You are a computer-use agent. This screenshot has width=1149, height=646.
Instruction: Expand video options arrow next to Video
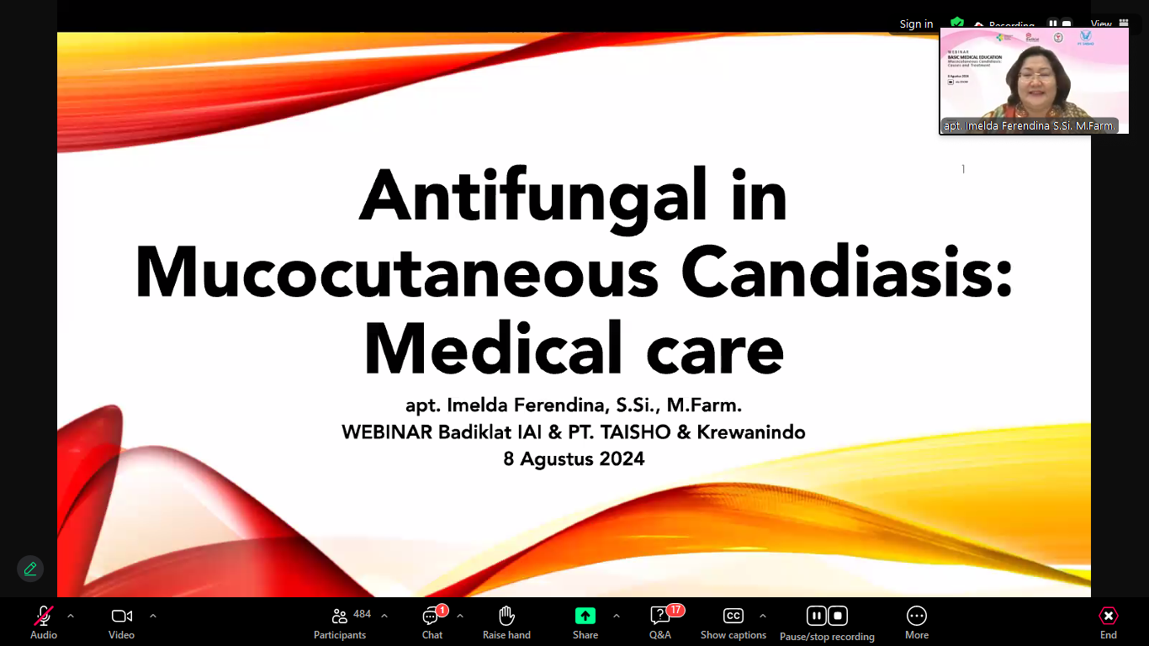point(153,616)
